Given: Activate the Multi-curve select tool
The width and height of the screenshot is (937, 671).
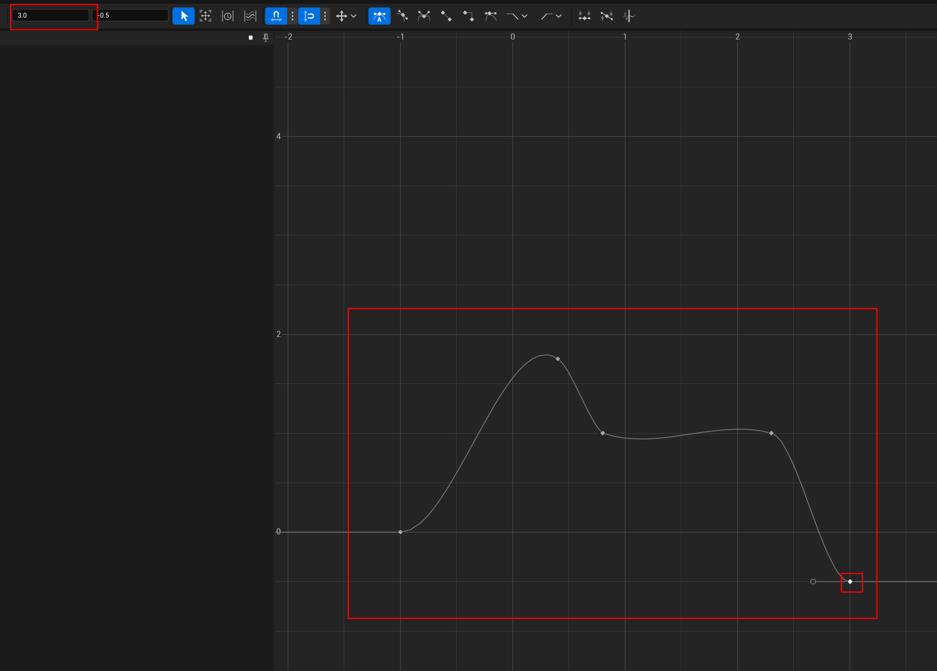Looking at the screenshot, I should pyautogui.click(x=250, y=16).
